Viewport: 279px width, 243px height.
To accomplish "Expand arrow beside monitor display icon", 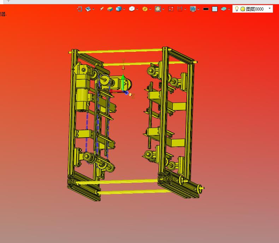I will [x=198, y=9].
